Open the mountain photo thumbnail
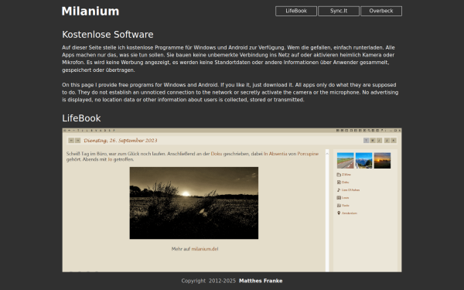 pyautogui.click(x=363, y=160)
